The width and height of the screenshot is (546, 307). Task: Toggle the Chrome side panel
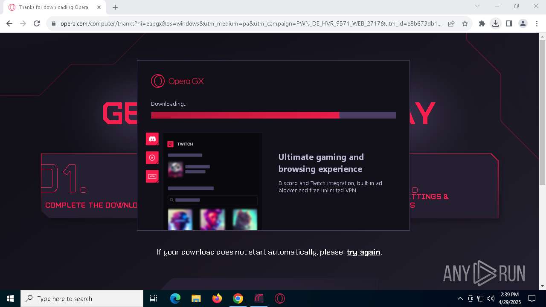(509, 24)
